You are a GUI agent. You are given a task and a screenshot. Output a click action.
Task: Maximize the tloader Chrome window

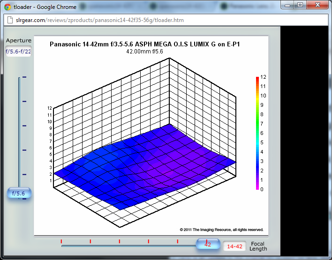tap(300, 5)
